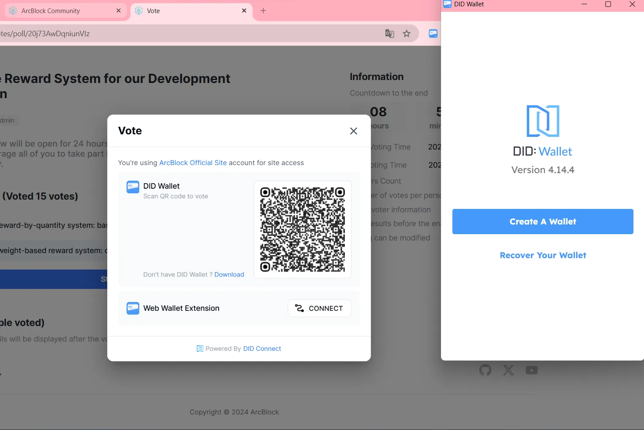
Task: Follow the DID Connect link in dialog footer
Action: click(262, 349)
